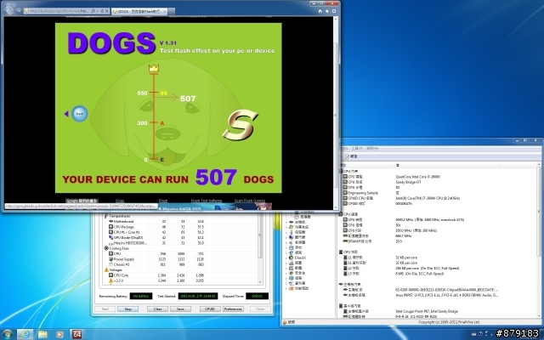
Task: Go back using Internet Explorer's back arrow
Action: (9, 11)
